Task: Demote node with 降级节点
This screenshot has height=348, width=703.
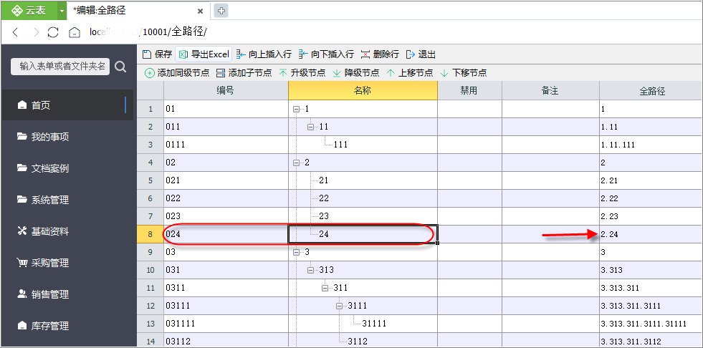Action: 356,73
